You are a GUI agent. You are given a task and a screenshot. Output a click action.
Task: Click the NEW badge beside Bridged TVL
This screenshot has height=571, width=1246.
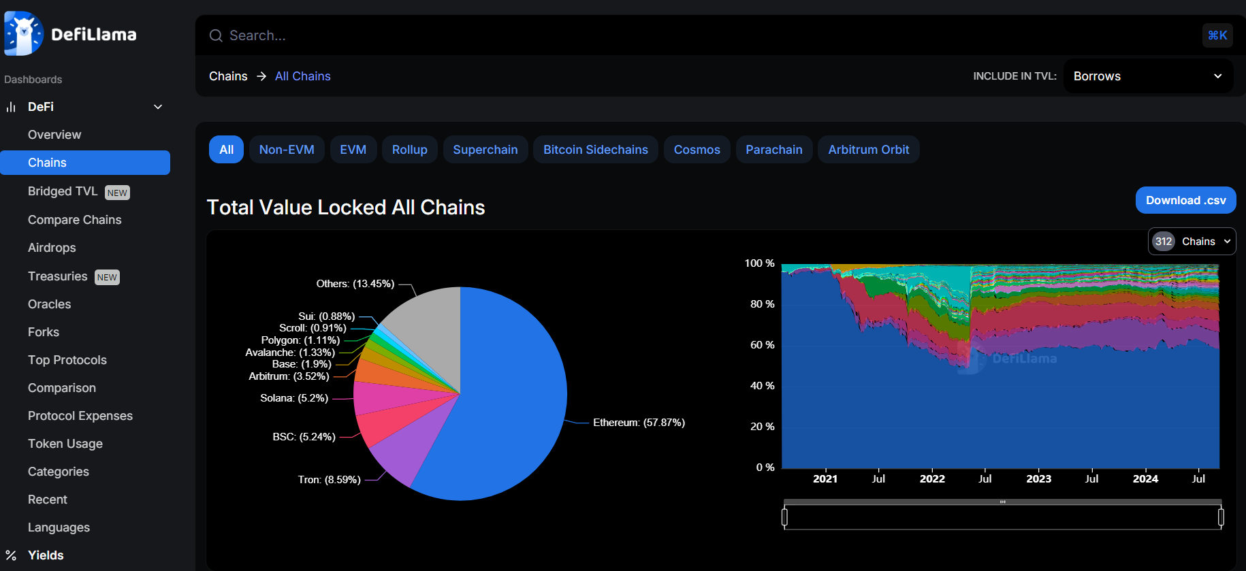[x=117, y=193]
